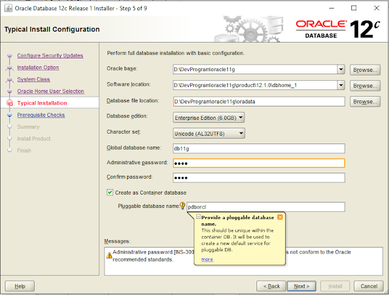Image resolution: width=389 pixels, height=295 pixels.
Task: Close the pluggable database tooltip with orange X
Action: 280,217
